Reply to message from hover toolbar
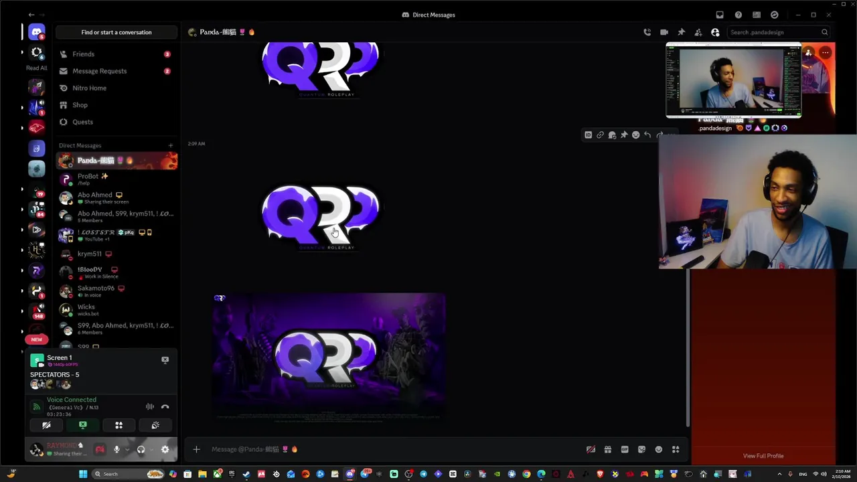Screen dimensions: 857x482 pyautogui.click(x=647, y=135)
